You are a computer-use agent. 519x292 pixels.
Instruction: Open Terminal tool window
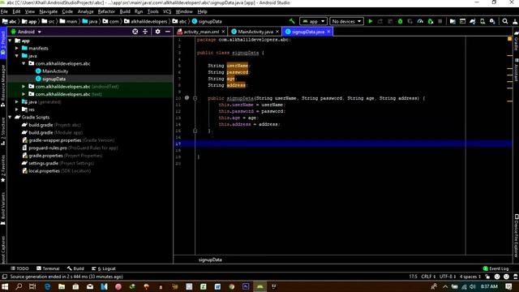[48, 268]
